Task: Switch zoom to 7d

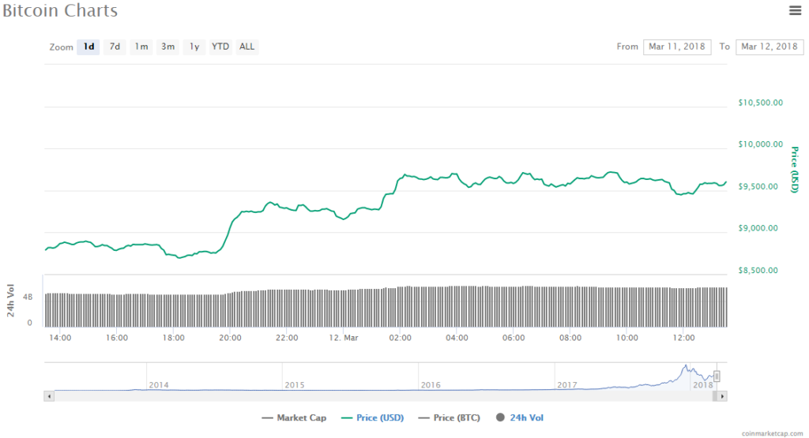Action: (115, 47)
